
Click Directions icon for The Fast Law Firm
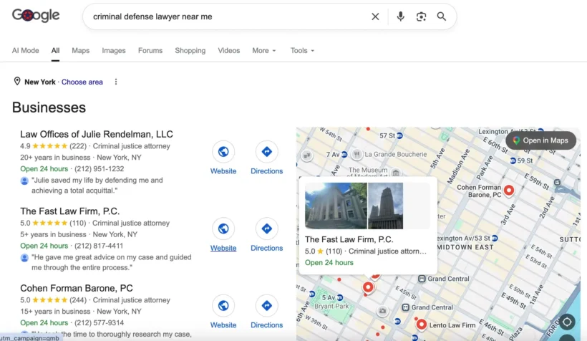(266, 229)
